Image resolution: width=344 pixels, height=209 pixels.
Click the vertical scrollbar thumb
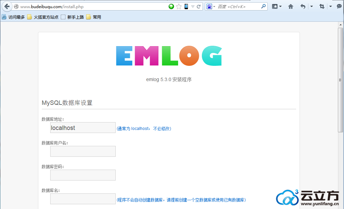click(341, 80)
